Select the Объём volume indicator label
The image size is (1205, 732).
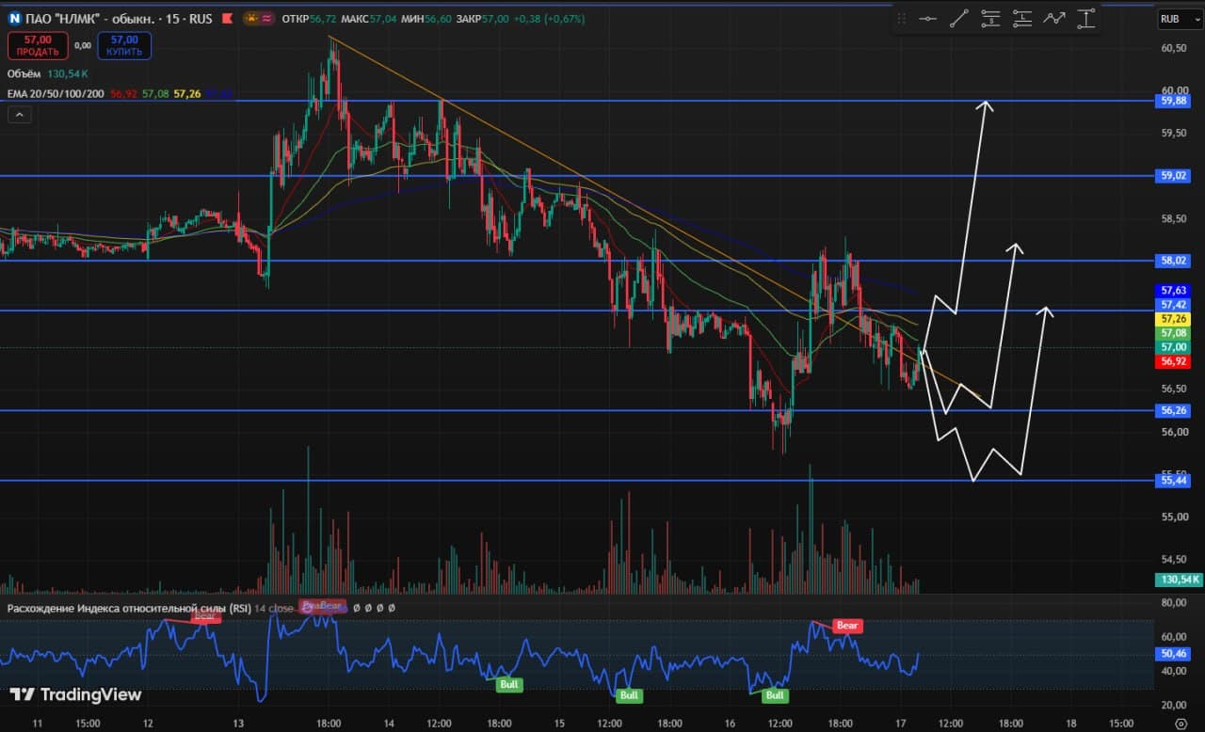(x=24, y=73)
